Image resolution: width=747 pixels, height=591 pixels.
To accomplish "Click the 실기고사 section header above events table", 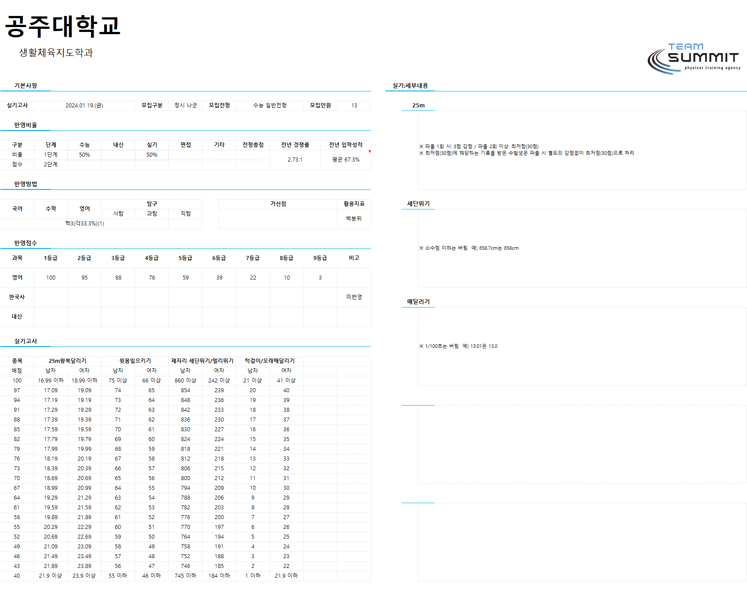I will [x=26, y=341].
